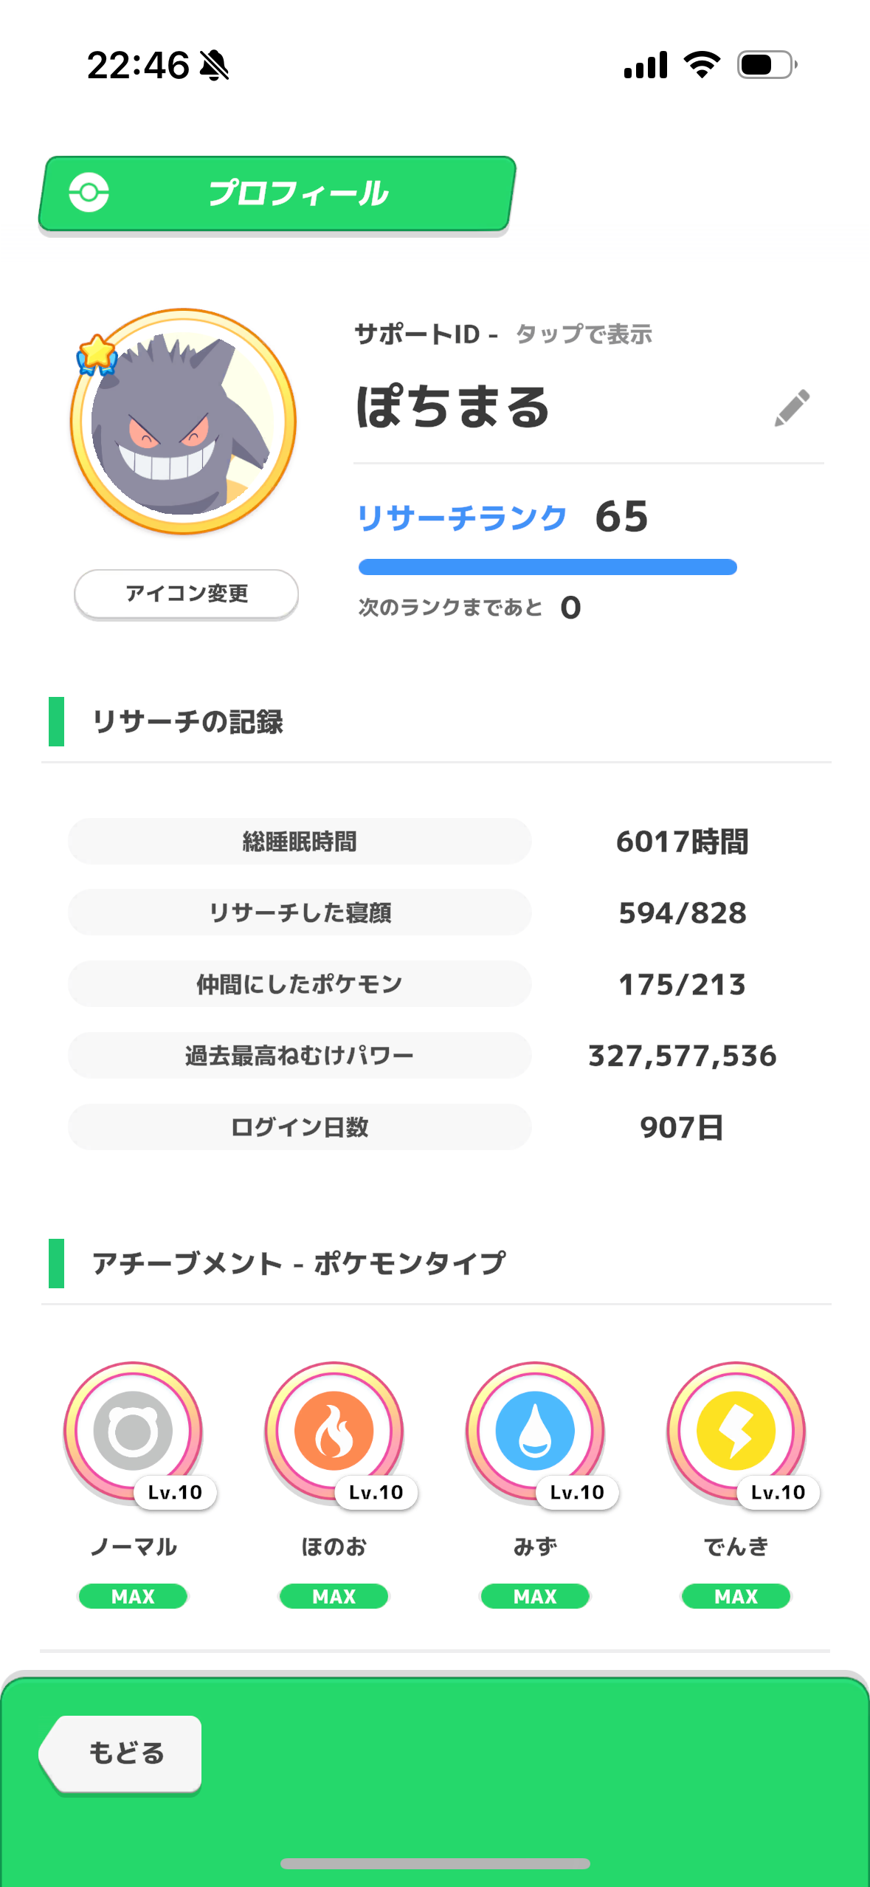Tap the Normal type achievement badge
Viewport: 870px width, 1887px height.
[134, 1431]
